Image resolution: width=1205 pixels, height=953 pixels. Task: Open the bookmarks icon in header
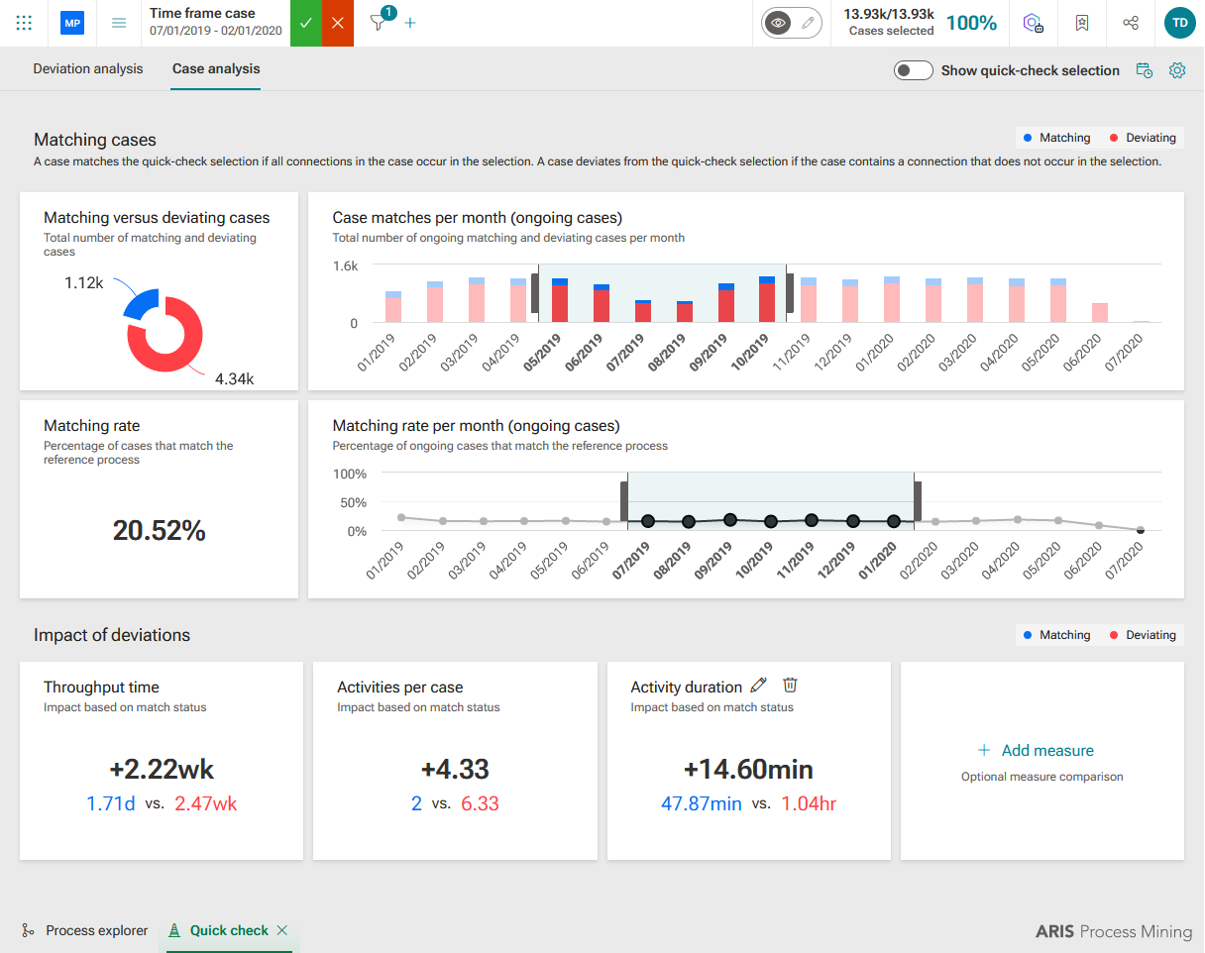click(x=1082, y=23)
